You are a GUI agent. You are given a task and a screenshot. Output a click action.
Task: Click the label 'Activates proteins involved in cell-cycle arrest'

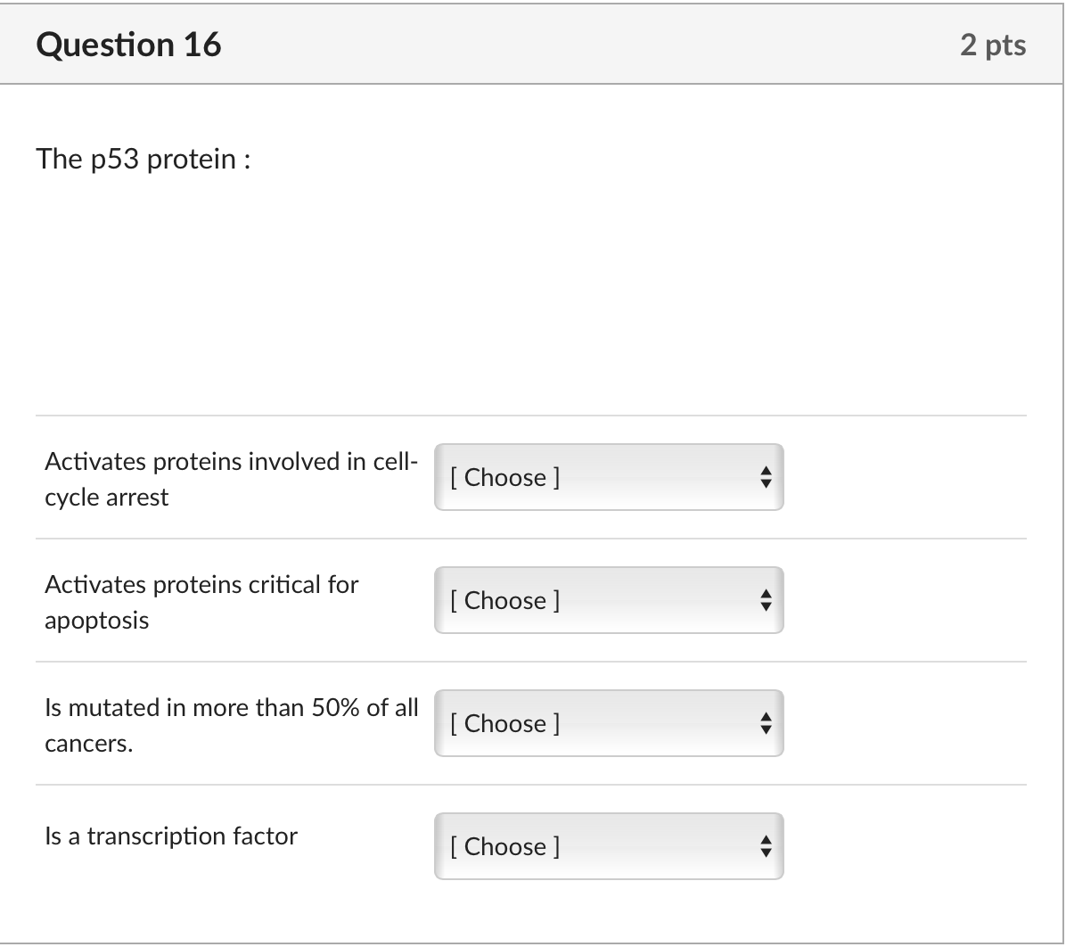[232, 479]
